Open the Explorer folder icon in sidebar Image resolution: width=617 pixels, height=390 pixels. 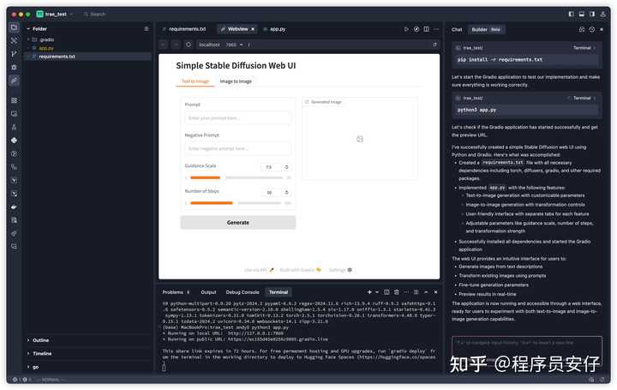tap(14, 28)
